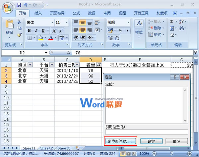The height and width of the screenshot is (157, 199).
Task: Click the zoom slider handle
Action: click(171, 154)
